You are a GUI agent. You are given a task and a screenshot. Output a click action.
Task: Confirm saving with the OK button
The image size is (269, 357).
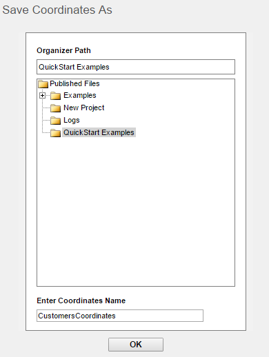click(x=136, y=345)
